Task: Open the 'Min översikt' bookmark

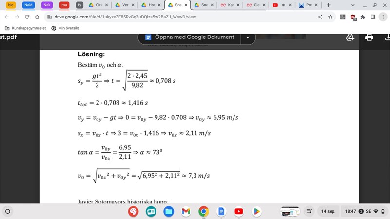Action: tap(65, 28)
